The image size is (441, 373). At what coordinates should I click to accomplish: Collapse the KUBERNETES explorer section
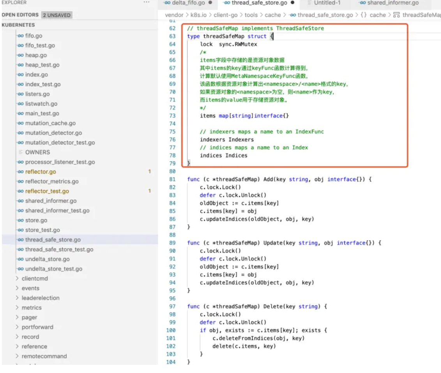(x=19, y=25)
